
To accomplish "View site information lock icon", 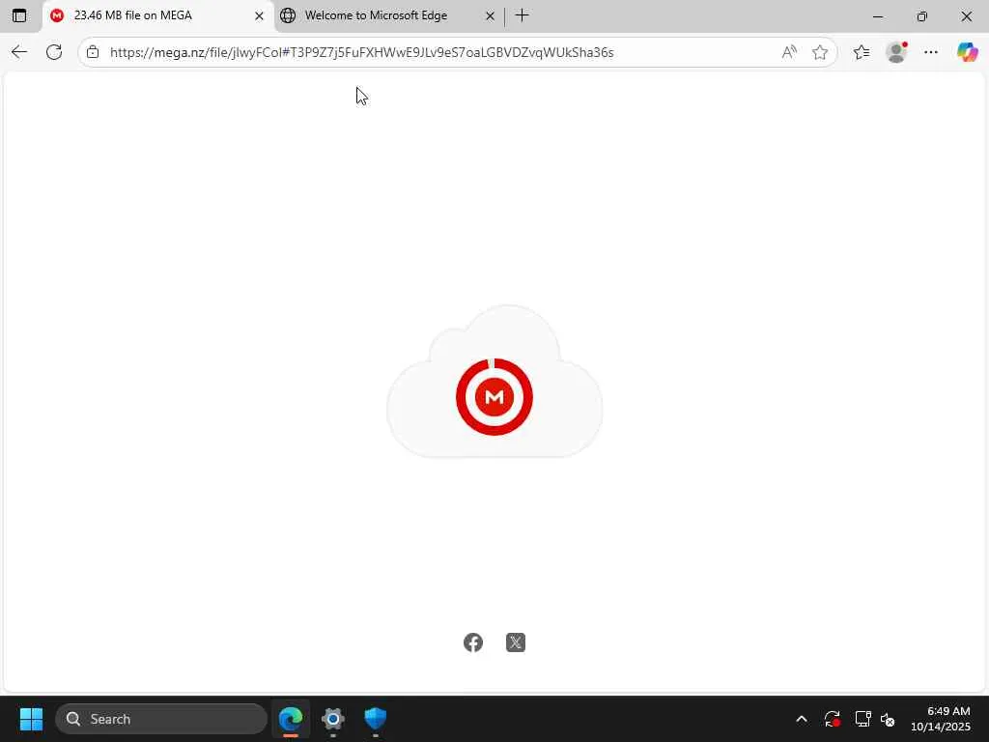I will 93,52.
